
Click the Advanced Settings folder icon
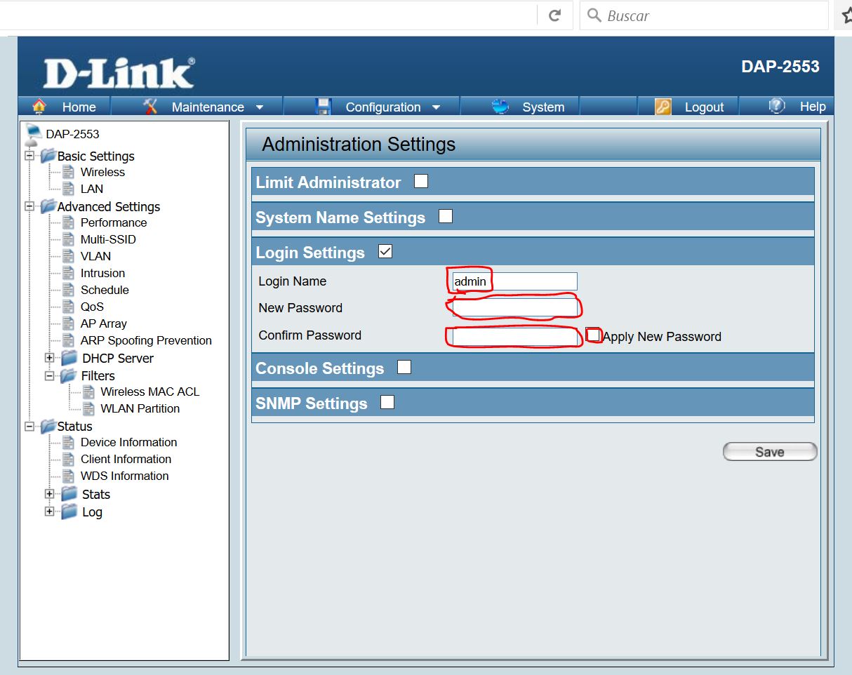click(48, 206)
